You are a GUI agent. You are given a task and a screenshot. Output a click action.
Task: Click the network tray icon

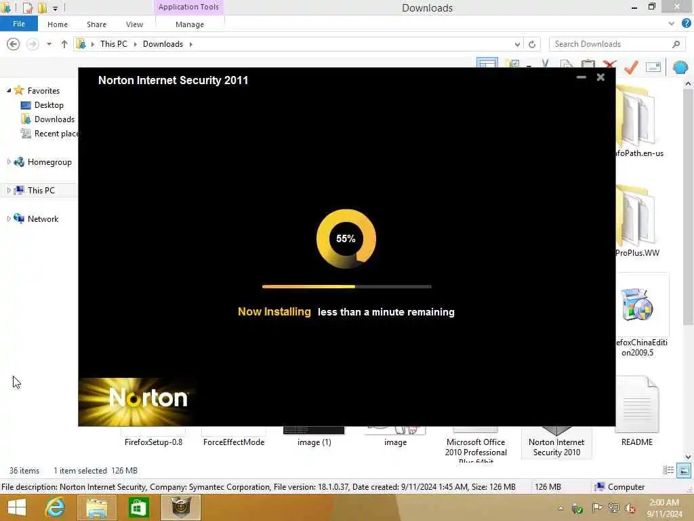tap(613, 507)
